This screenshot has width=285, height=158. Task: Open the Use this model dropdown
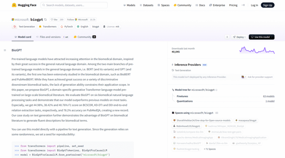(261, 37)
